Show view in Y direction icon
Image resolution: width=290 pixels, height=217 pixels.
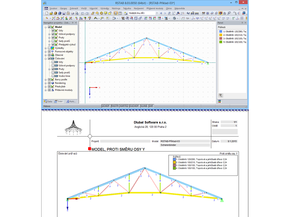(x=150, y=18)
